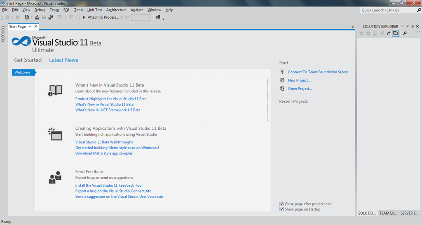422x225 pixels.
Task: Expand the Navigate Backward history dropdown
Action: [x=12, y=17]
